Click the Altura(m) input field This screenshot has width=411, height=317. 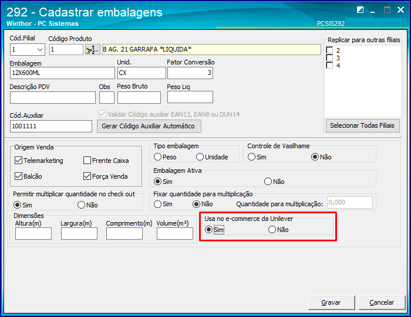pyautogui.click(x=33, y=233)
